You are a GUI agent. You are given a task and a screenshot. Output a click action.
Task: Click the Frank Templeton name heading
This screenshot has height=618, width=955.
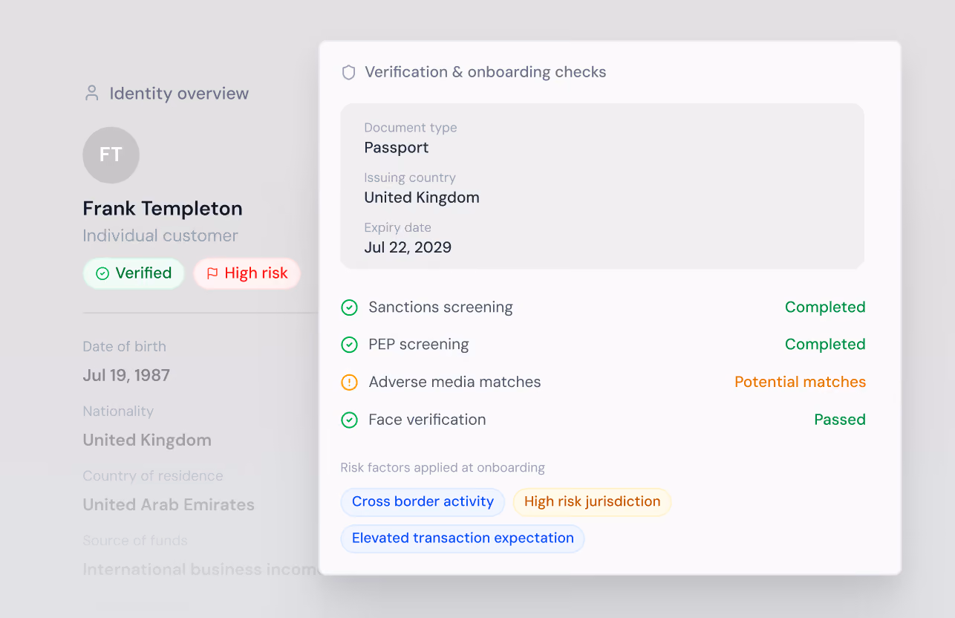[163, 209]
